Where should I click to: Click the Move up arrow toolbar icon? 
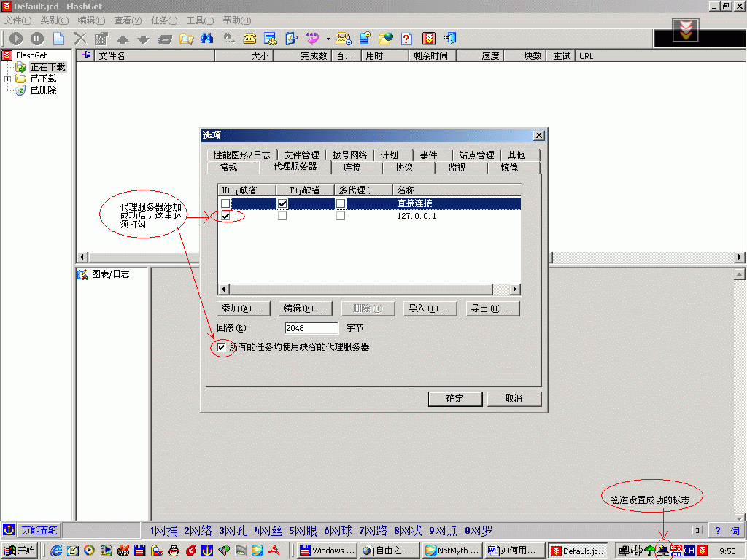click(x=123, y=39)
